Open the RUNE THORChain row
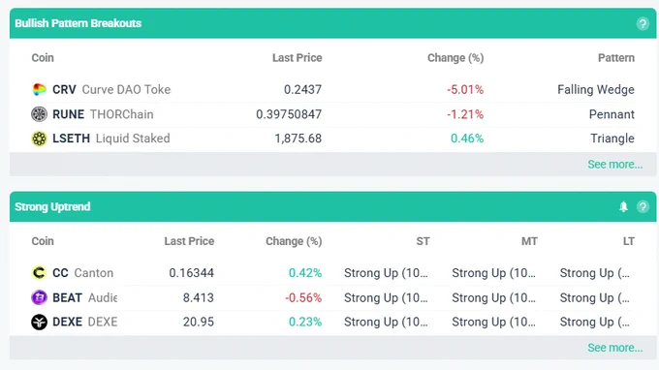This screenshot has height=370, width=659. tap(332, 114)
